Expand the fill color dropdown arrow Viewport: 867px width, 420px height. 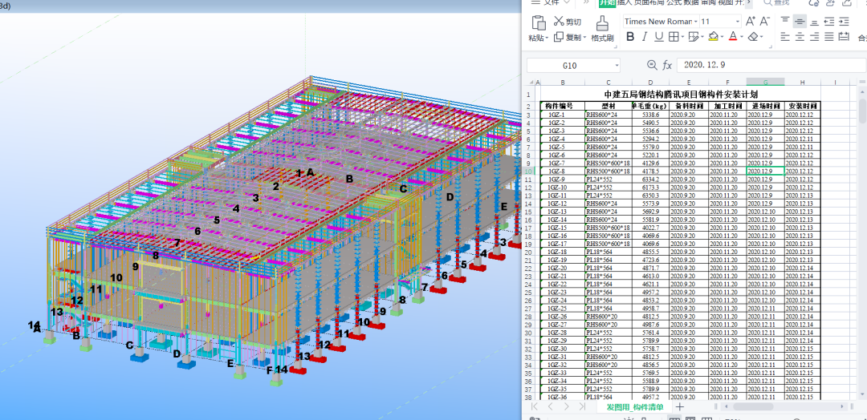[722, 38]
